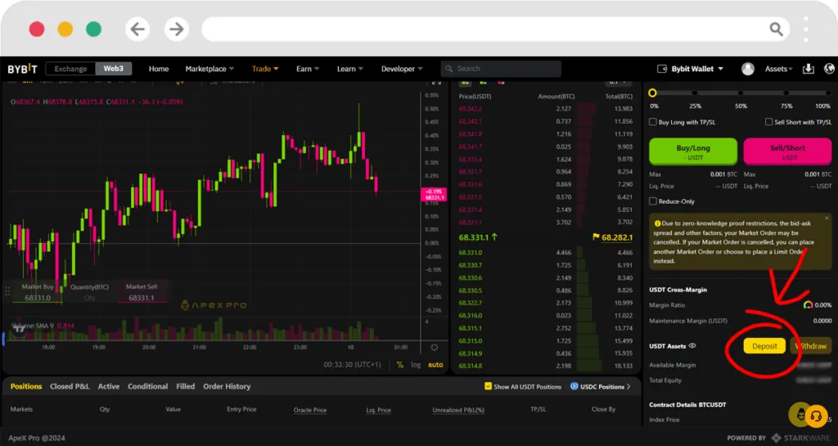Open the Assets dropdown
Image resolution: width=838 pixels, height=446 pixels.
[778, 69]
